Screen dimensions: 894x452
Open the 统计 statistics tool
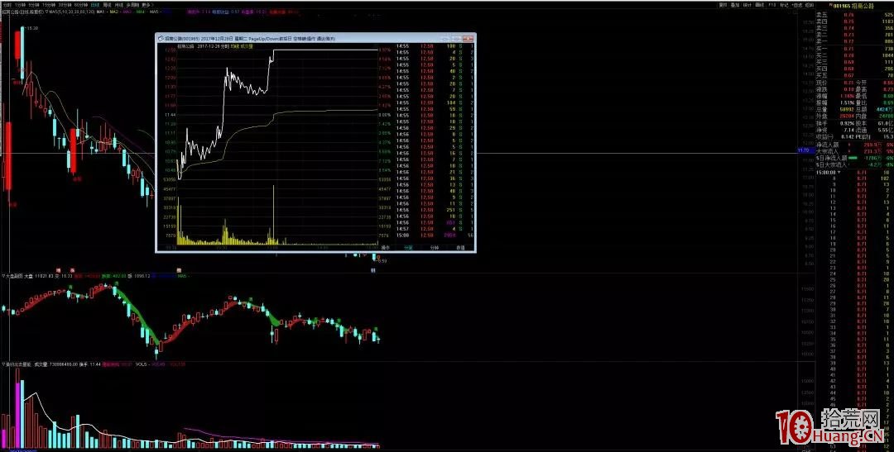tap(747, 5)
